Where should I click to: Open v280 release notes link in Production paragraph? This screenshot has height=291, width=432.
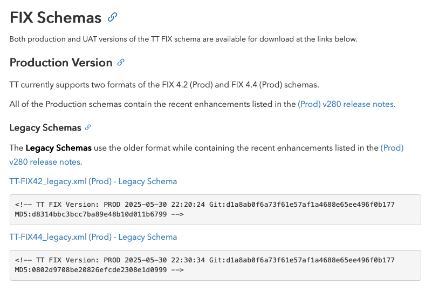click(x=346, y=104)
